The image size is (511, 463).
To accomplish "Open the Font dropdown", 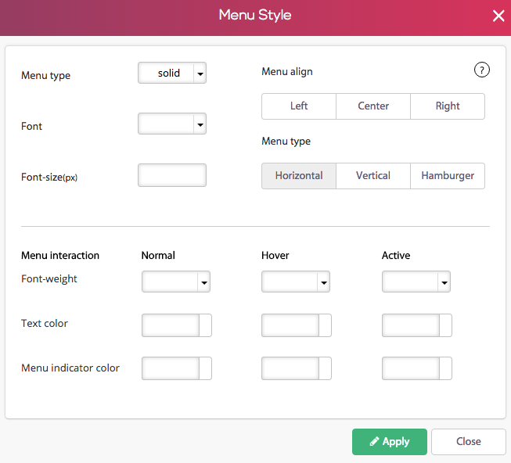I will (172, 124).
